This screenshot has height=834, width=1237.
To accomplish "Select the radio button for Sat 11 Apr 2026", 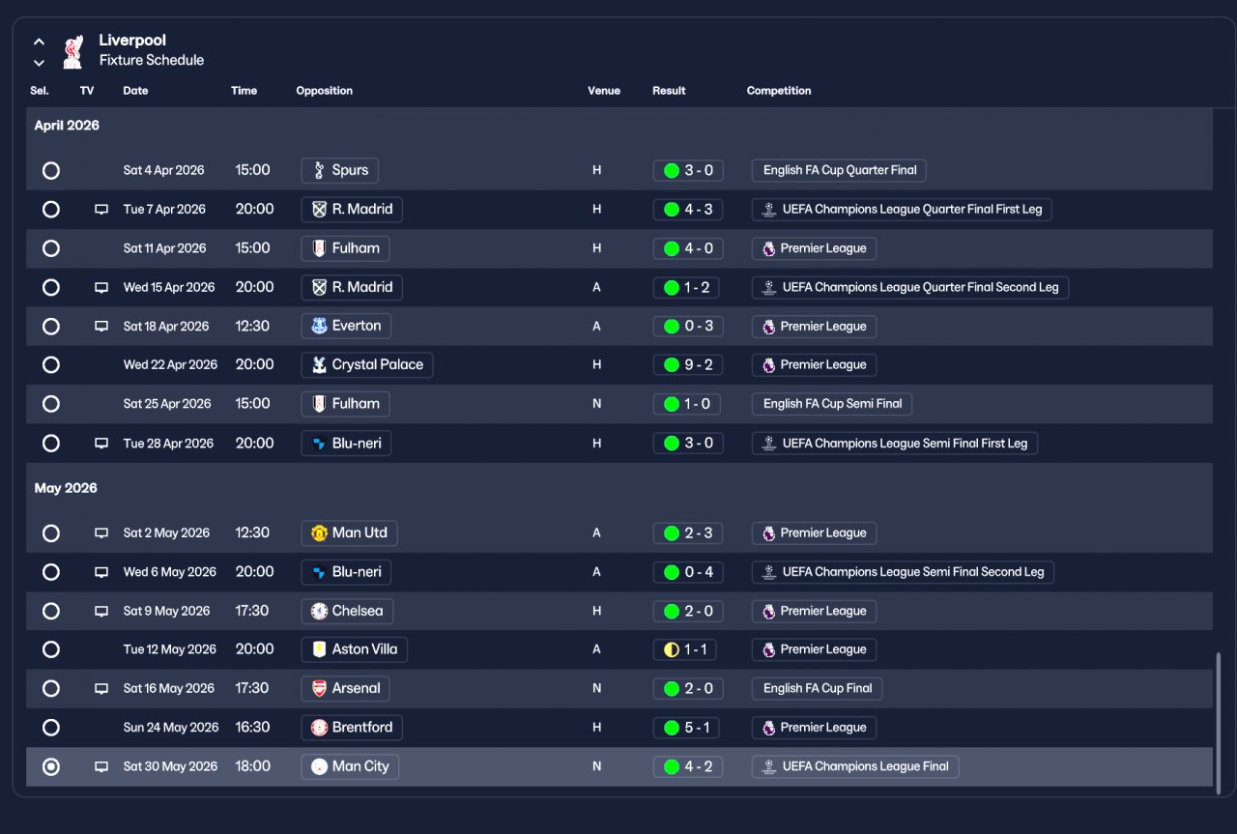I will pyautogui.click(x=51, y=248).
